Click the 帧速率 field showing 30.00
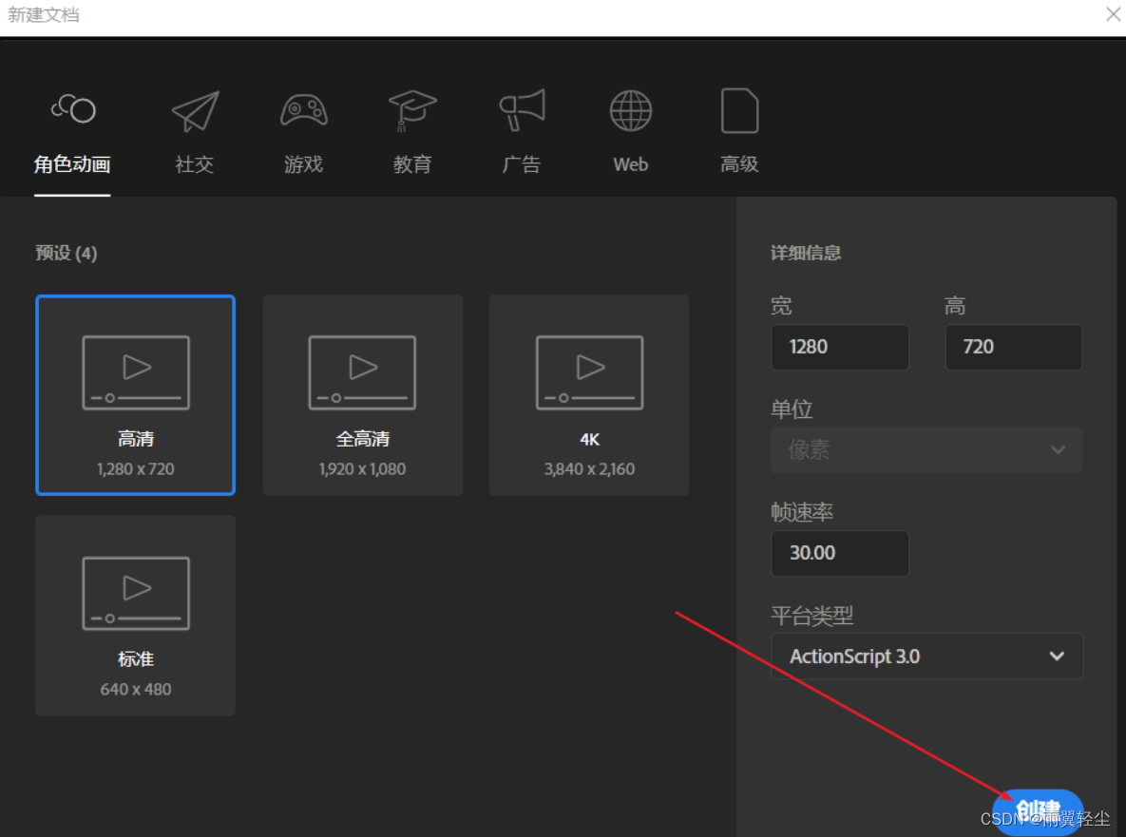The image size is (1126, 837). [x=839, y=554]
